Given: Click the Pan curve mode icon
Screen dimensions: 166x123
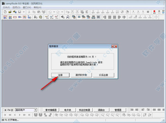Looking at the screenshot, I should (x=52, y=17).
